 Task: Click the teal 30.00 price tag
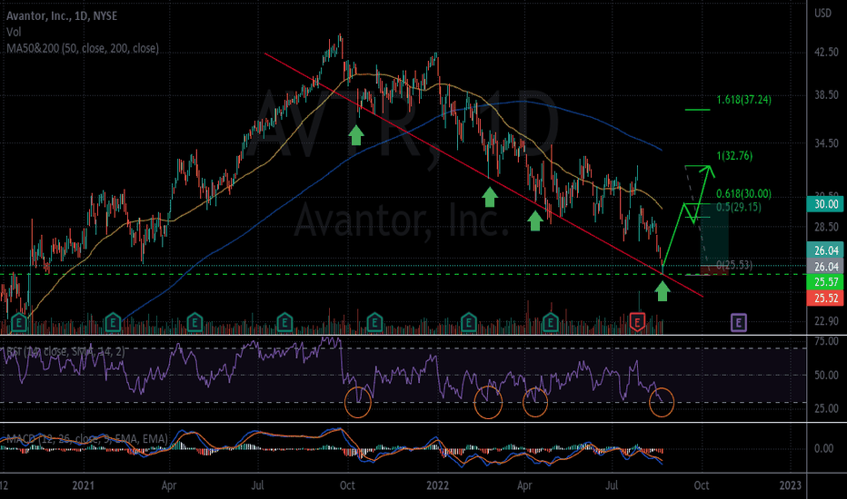pos(825,204)
